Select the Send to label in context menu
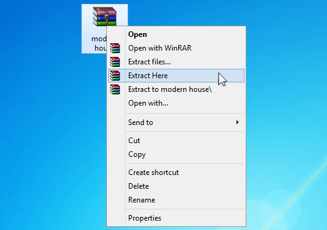Viewport: 327px width, 230px height. tap(141, 122)
